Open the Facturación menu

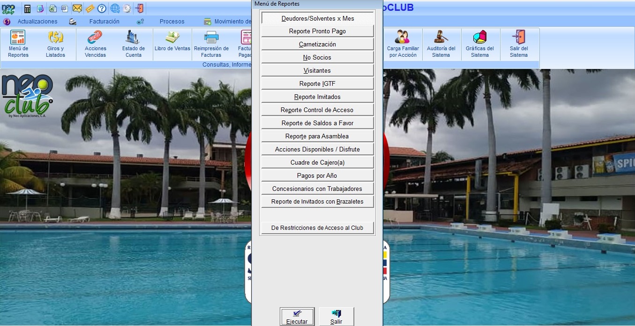point(105,22)
